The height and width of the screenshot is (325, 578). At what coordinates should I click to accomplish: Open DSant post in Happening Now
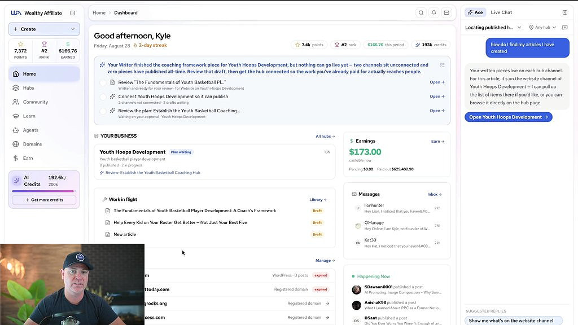point(397,320)
